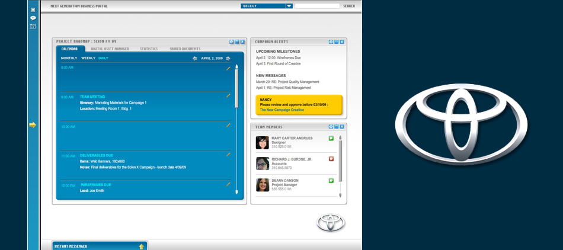Open the Digital Asset Manager tab

click(110, 49)
